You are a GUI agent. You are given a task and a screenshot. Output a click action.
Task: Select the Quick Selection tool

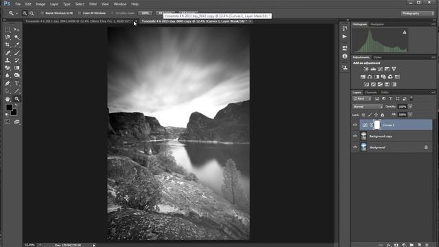[x=16, y=37]
